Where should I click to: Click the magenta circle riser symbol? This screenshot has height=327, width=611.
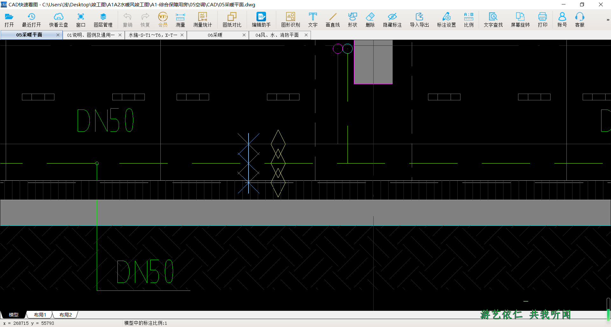click(338, 49)
